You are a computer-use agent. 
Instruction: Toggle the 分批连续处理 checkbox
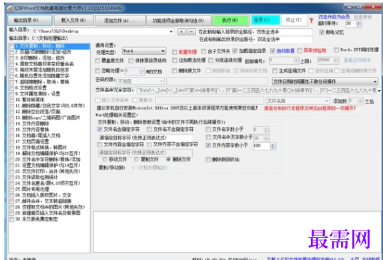pyautogui.click(x=211, y=60)
